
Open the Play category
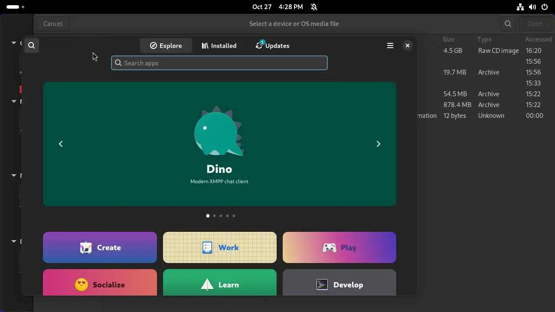point(340,247)
